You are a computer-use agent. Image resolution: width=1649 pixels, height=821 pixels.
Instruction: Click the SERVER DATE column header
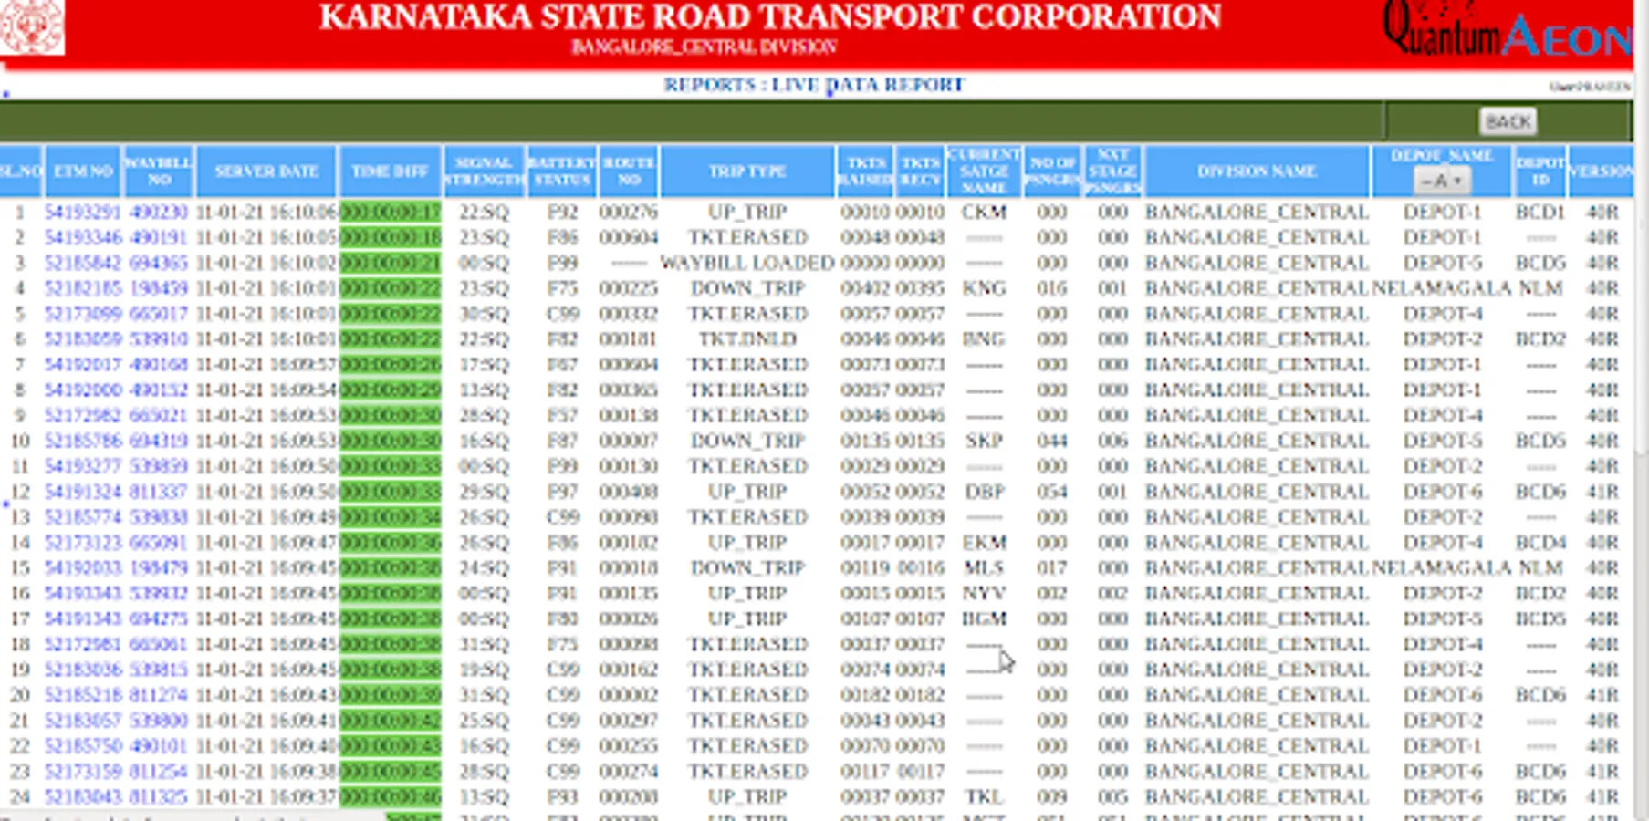coord(266,171)
